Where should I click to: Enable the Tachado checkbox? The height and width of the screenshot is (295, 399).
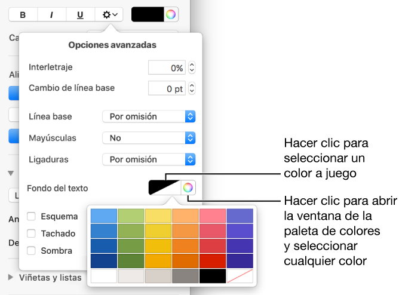click(31, 233)
